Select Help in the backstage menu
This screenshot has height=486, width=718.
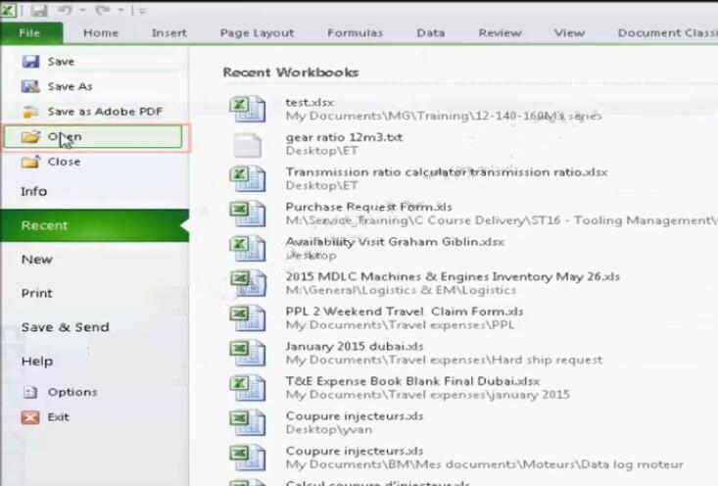(37, 362)
